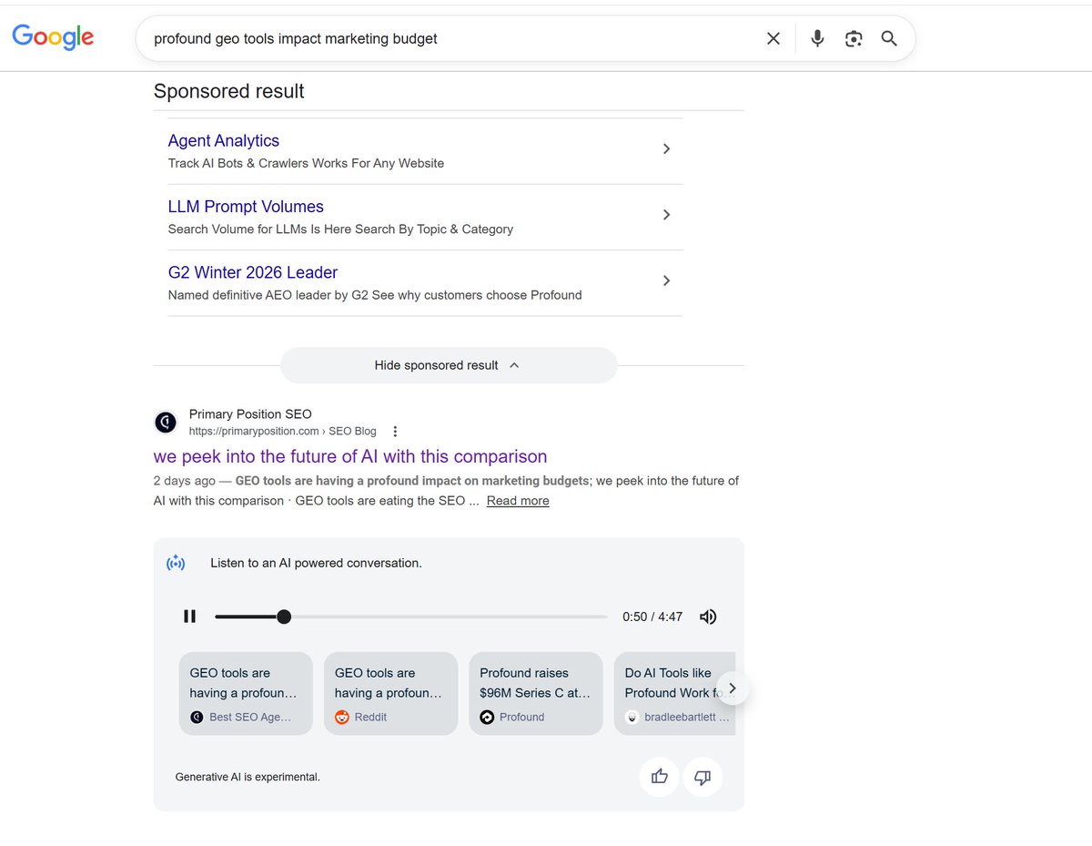
Task: Pause the AI conversation audio
Action: pos(189,617)
